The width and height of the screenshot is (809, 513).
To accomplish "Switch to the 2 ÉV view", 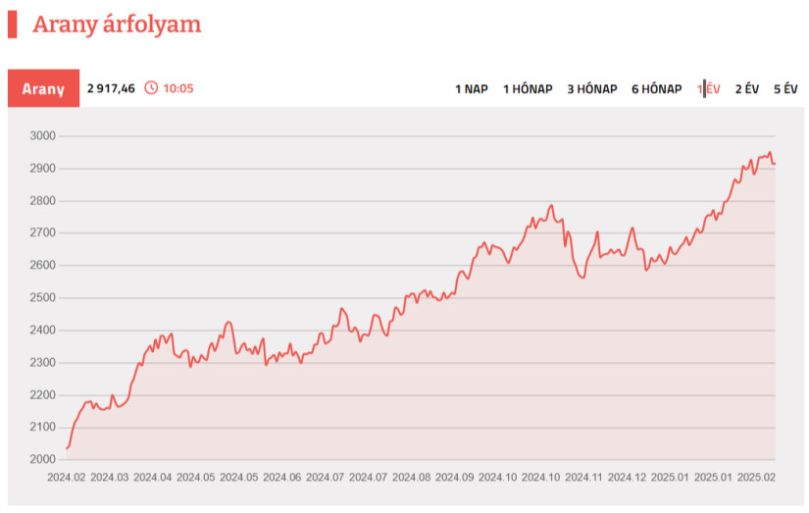I will tap(747, 89).
